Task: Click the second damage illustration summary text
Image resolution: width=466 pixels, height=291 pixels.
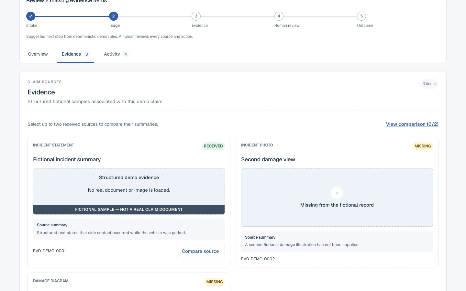Action: click(x=302, y=245)
